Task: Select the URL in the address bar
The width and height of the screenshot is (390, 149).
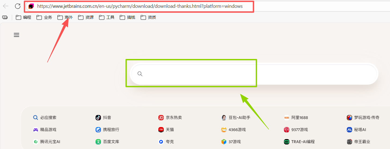Action: point(140,6)
